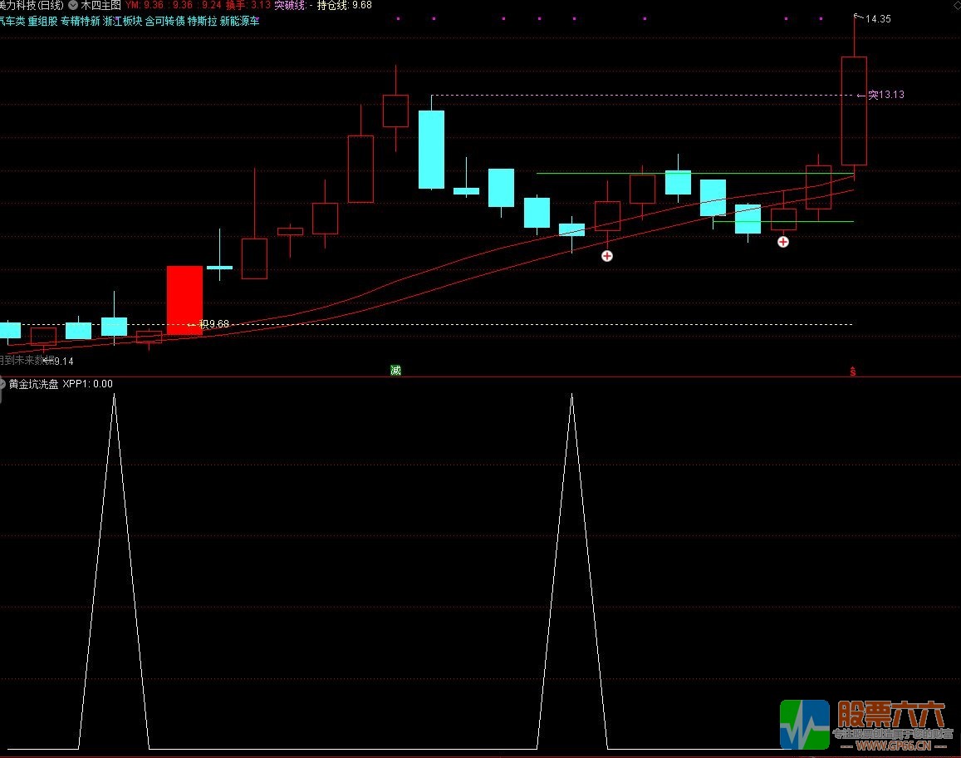961x758 pixels.
Task: Click the 黄金坑洗盘 sub-indicator title
Action: tap(34, 384)
